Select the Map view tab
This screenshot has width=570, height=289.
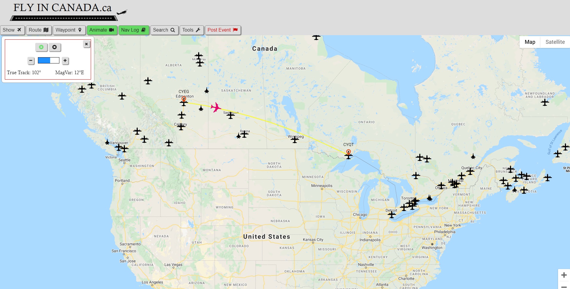pos(530,42)
